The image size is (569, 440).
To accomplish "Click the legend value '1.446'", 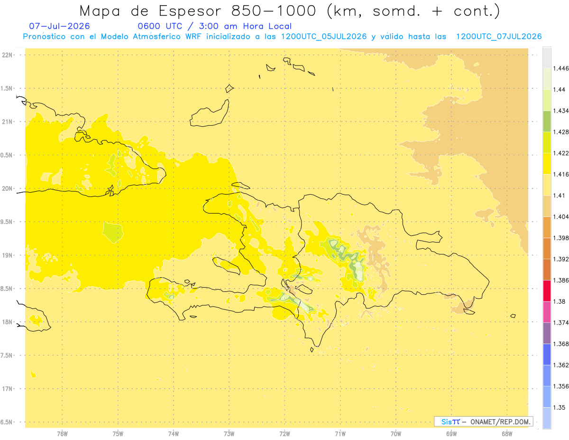I will tap(561, 68).
